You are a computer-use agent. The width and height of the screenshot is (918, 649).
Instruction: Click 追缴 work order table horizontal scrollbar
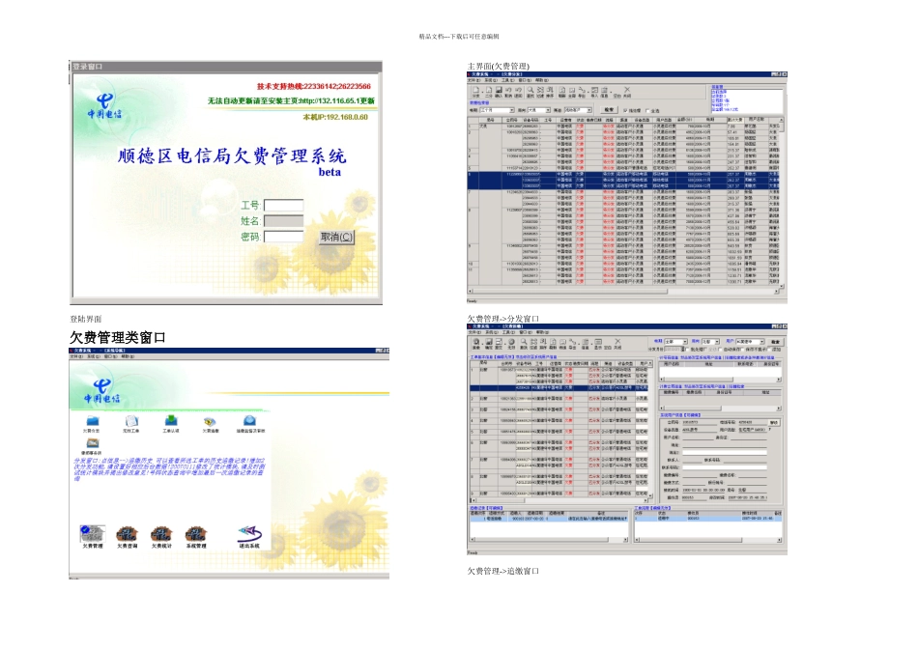click(559, 500)
